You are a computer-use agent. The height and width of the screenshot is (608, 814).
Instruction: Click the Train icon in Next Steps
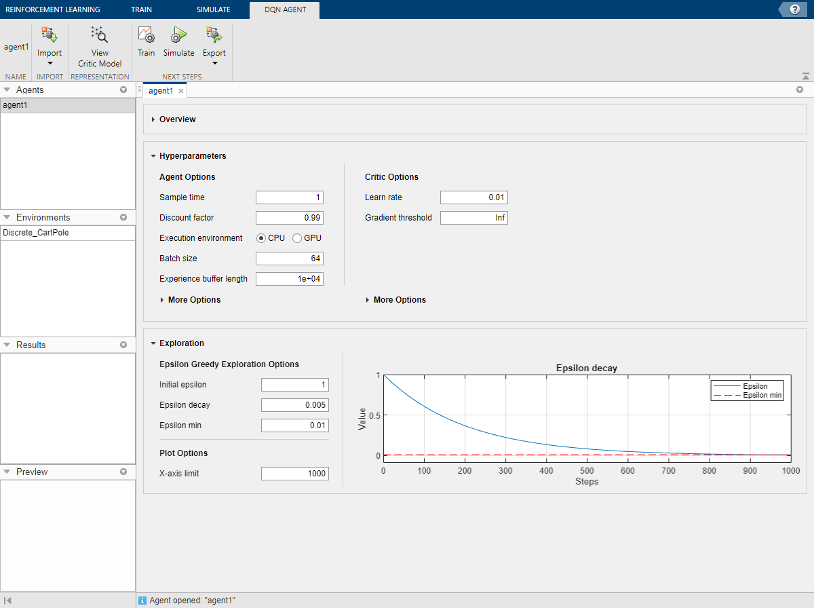tap(146, 35)
